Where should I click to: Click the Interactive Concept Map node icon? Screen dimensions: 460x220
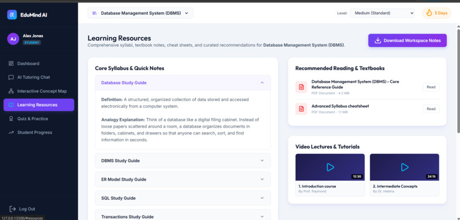click(x=11, y=91)
